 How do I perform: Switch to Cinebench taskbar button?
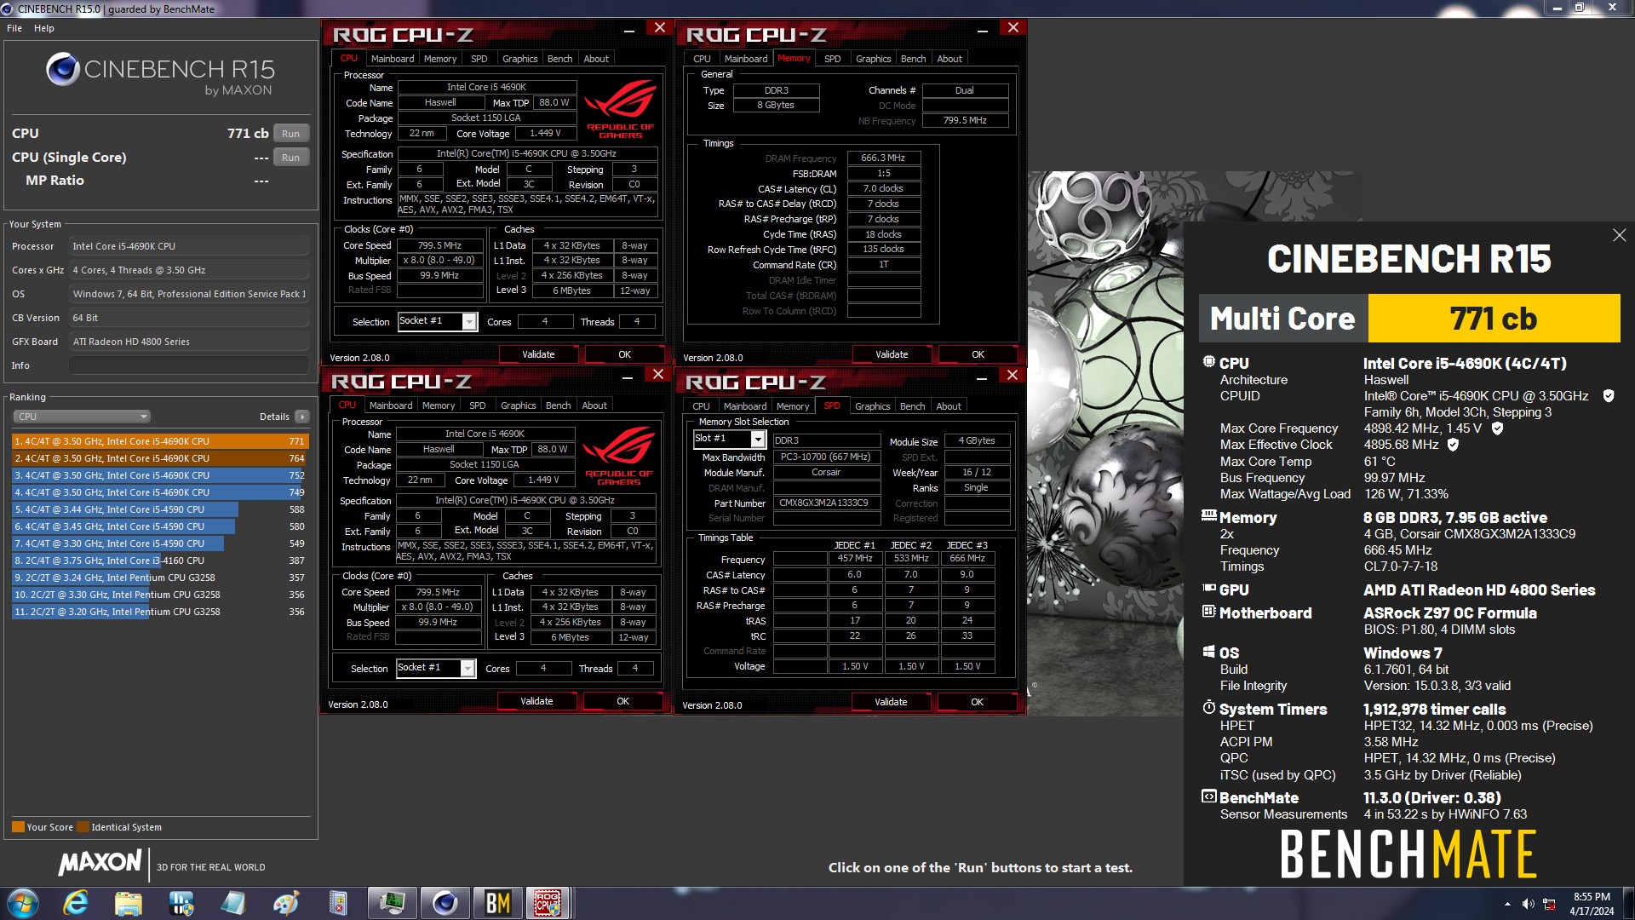[445, 903]
